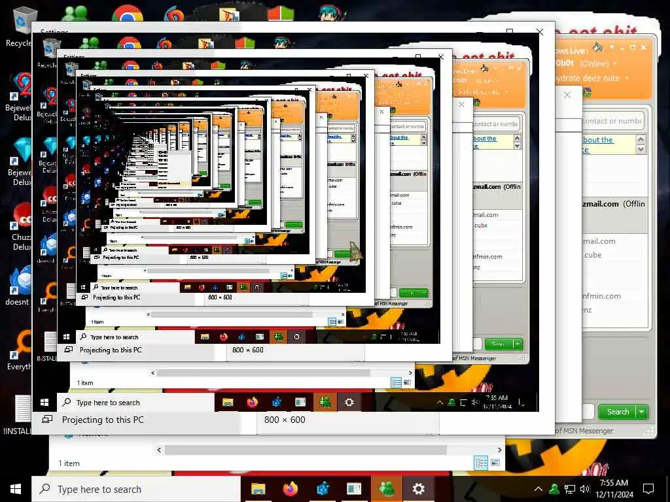
Task: Expand the (Online) status dropdown in Messenger
Action: pos(615,63)
